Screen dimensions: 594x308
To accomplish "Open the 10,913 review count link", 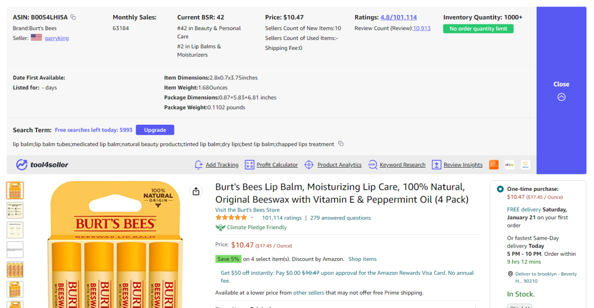I will [422, 28].
